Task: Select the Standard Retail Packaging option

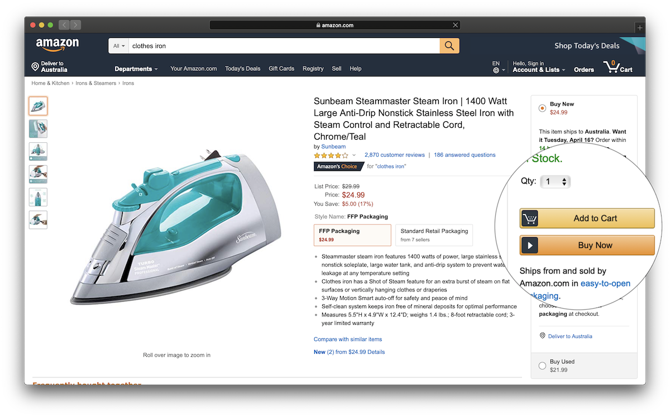Action: pyautogui.click(x=434, y=234)
